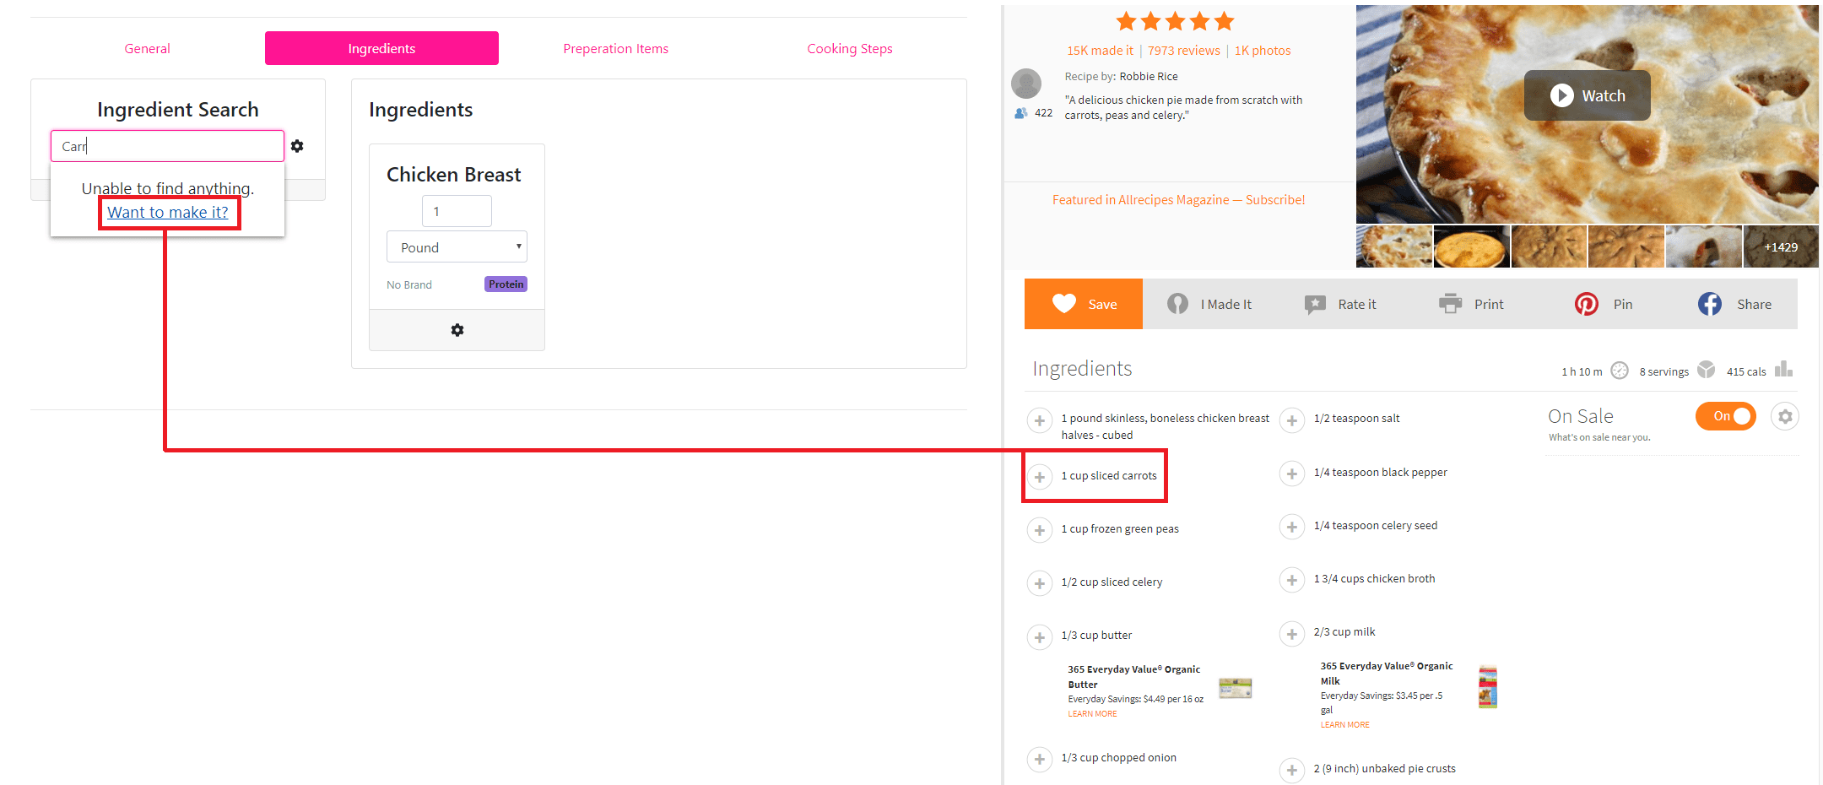
Task: Click the Pinterest Pin icon
Action: [x=1586, y=304]
